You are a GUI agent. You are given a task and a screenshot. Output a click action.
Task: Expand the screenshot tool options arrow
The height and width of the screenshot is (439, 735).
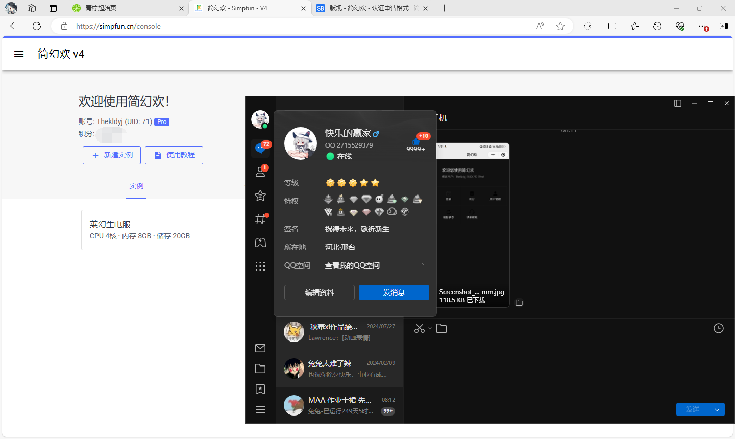[x=430, y=328]
